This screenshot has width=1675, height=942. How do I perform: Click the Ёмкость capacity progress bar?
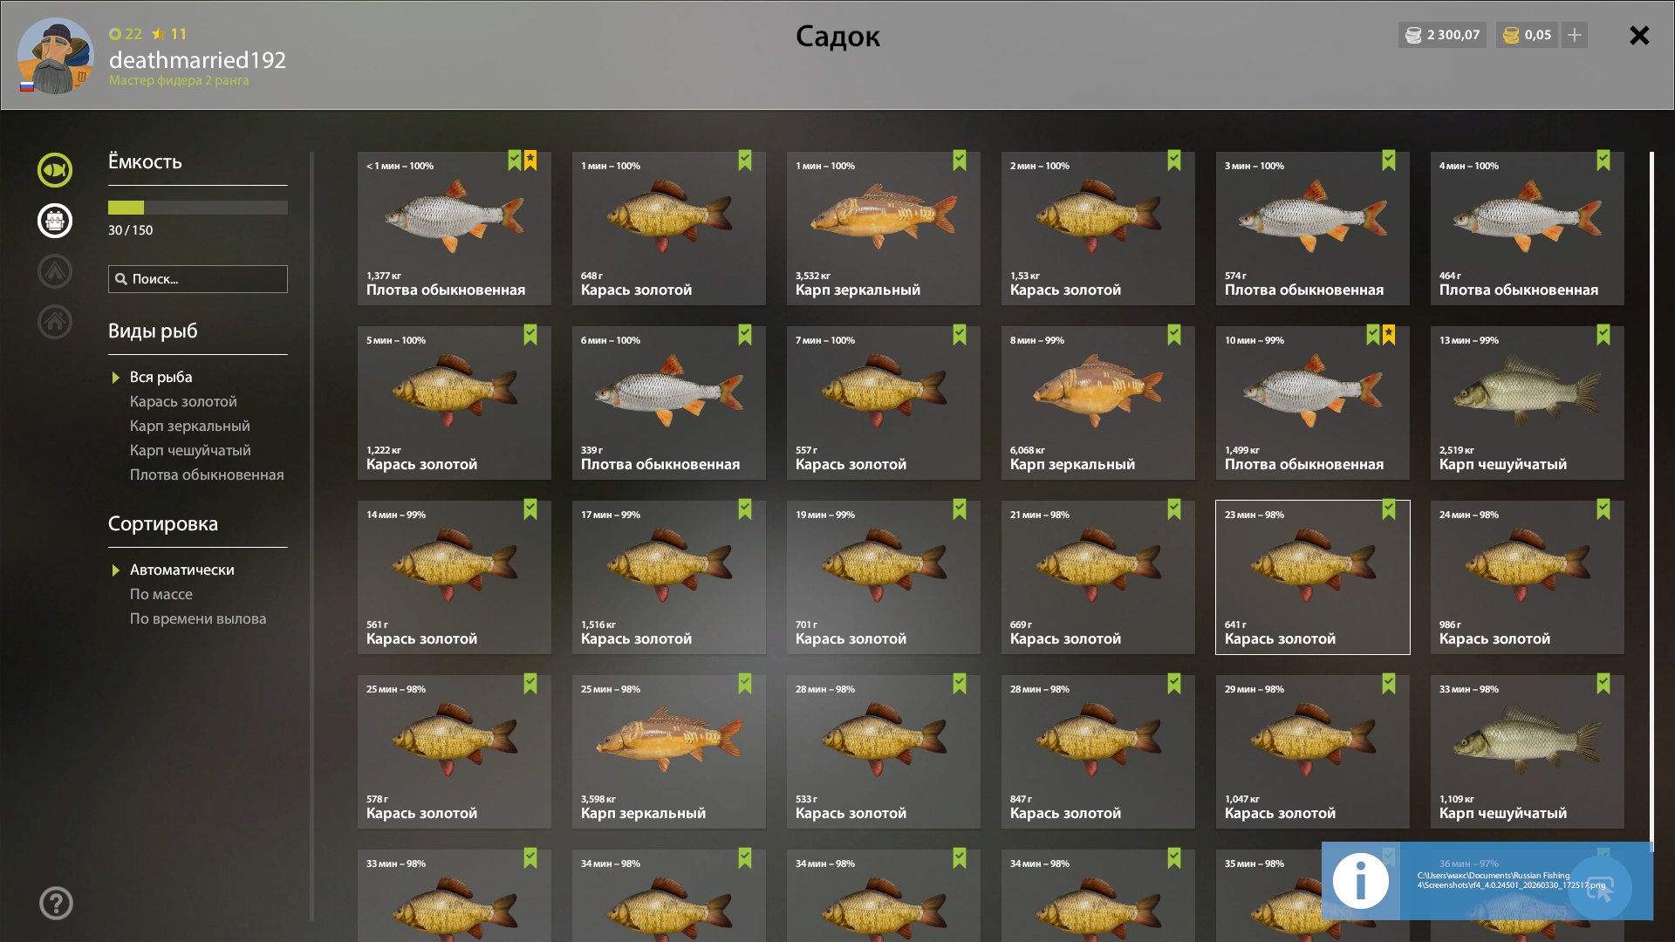198,208
